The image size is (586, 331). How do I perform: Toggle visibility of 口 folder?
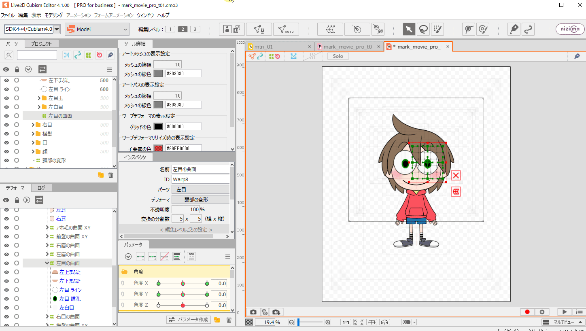tap(6, 142)
